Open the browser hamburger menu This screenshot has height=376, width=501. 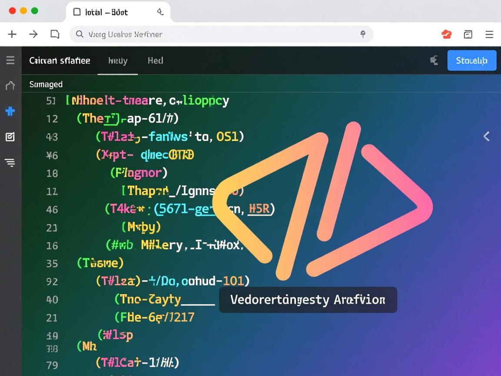tap(489, 34)
